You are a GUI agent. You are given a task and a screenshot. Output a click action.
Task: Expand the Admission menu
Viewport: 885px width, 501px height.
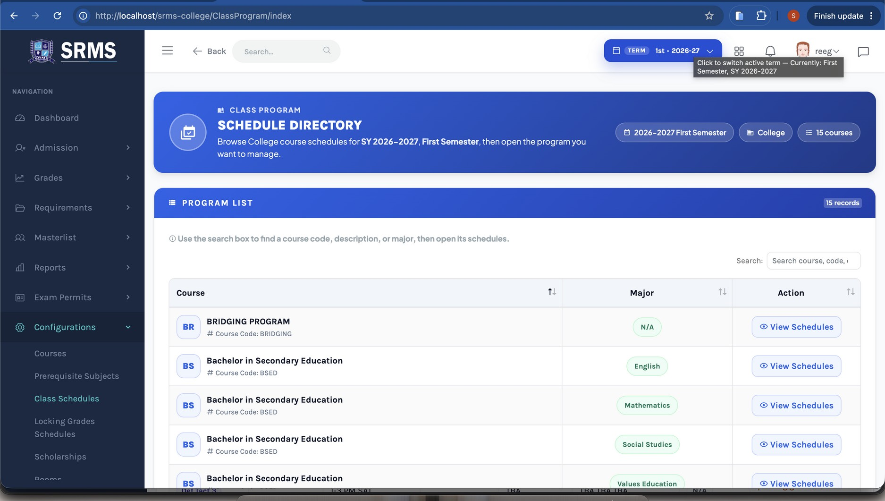(x=72, y=148)
